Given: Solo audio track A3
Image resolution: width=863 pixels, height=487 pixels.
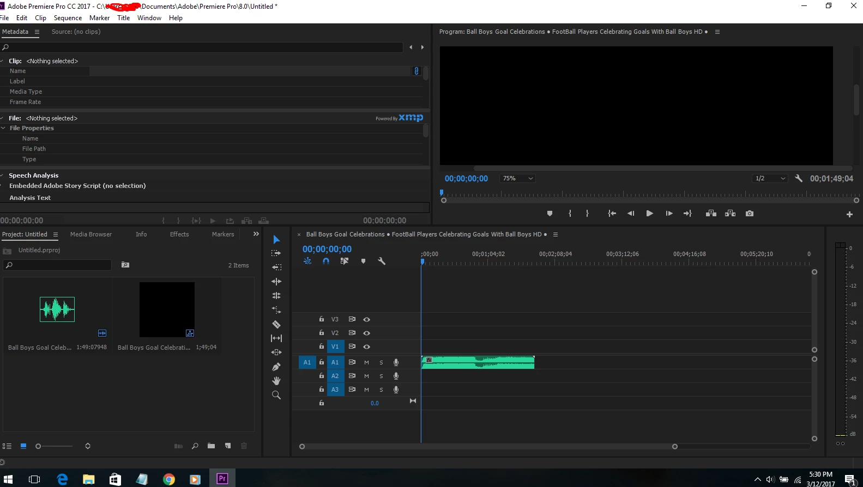Looking at the screenshot, I should [381, 389].
